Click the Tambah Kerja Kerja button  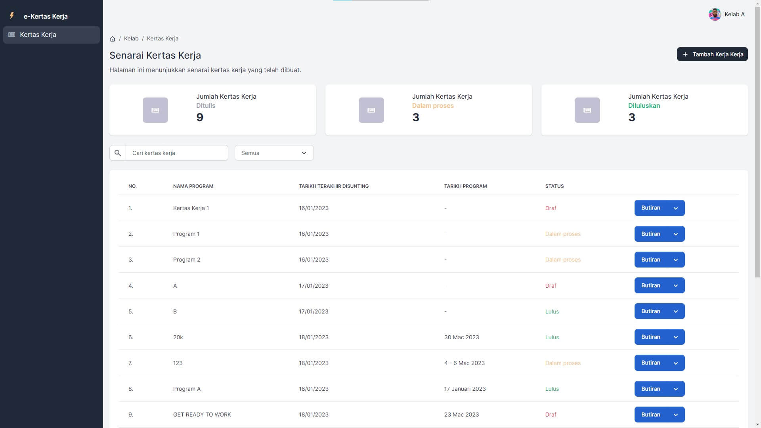pos(712,54)
